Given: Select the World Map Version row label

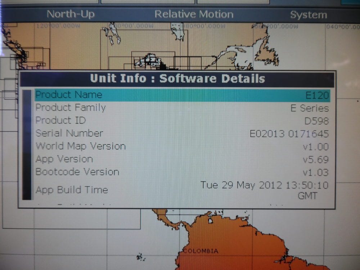Looking at the screenshot, I should [81, 146].
